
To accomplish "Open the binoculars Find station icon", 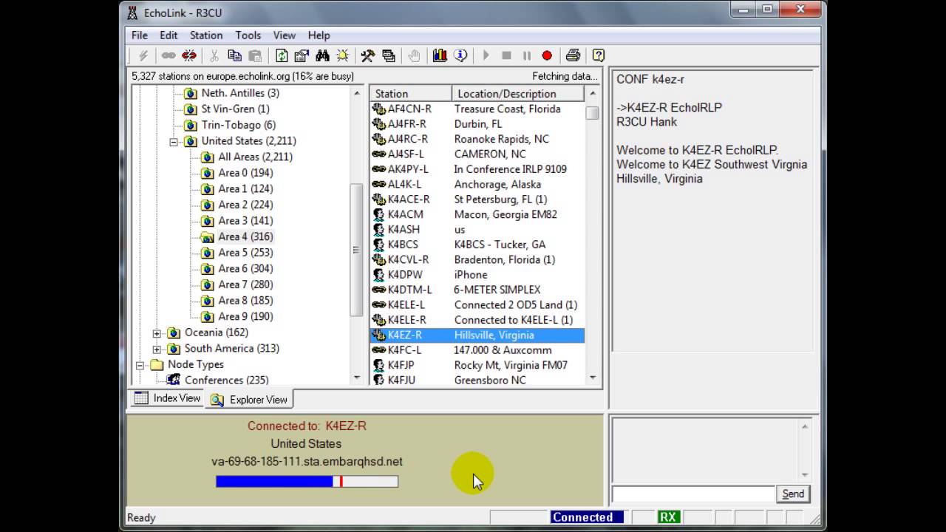I will click(x=322, y=55).
